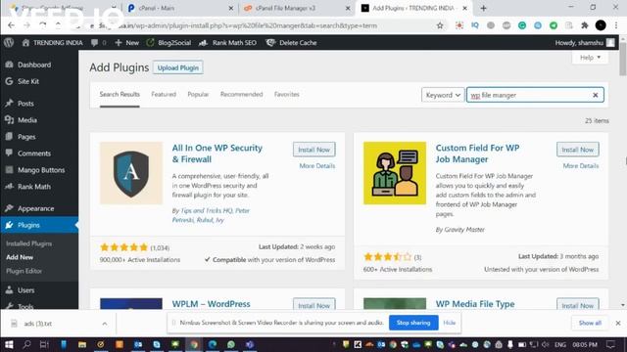Open Users in the sidebar

click(25, 290)
